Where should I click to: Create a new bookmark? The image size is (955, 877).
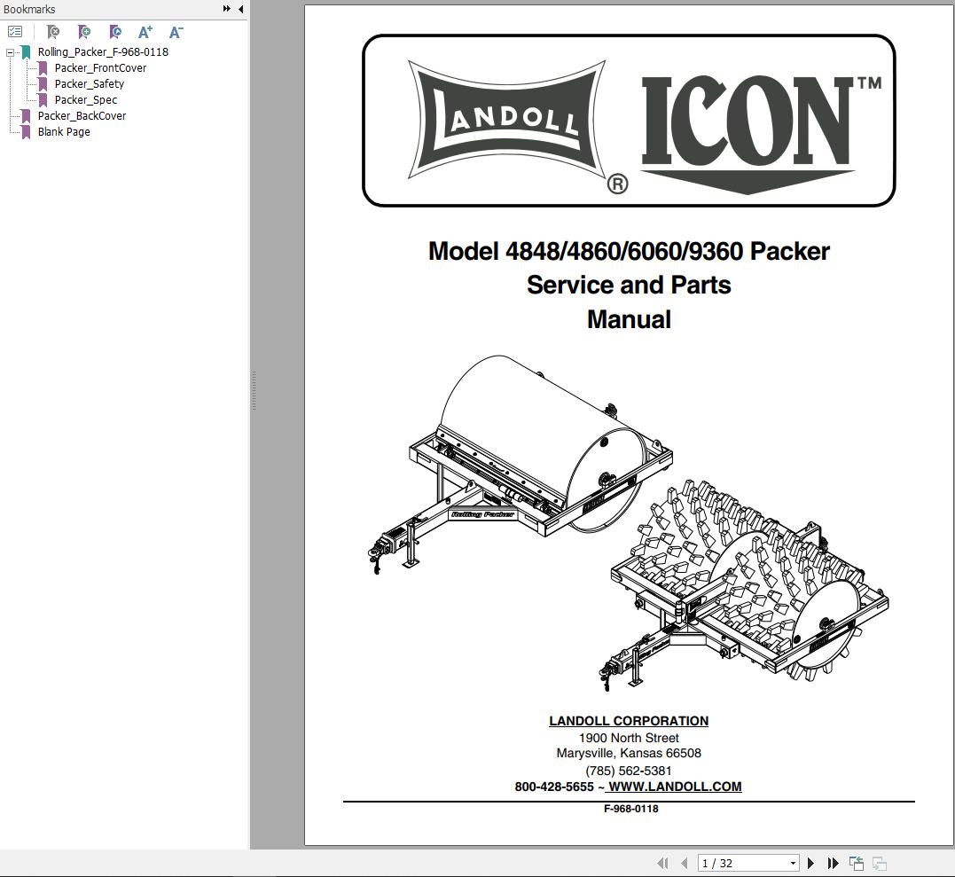click(x=82, y=31)
